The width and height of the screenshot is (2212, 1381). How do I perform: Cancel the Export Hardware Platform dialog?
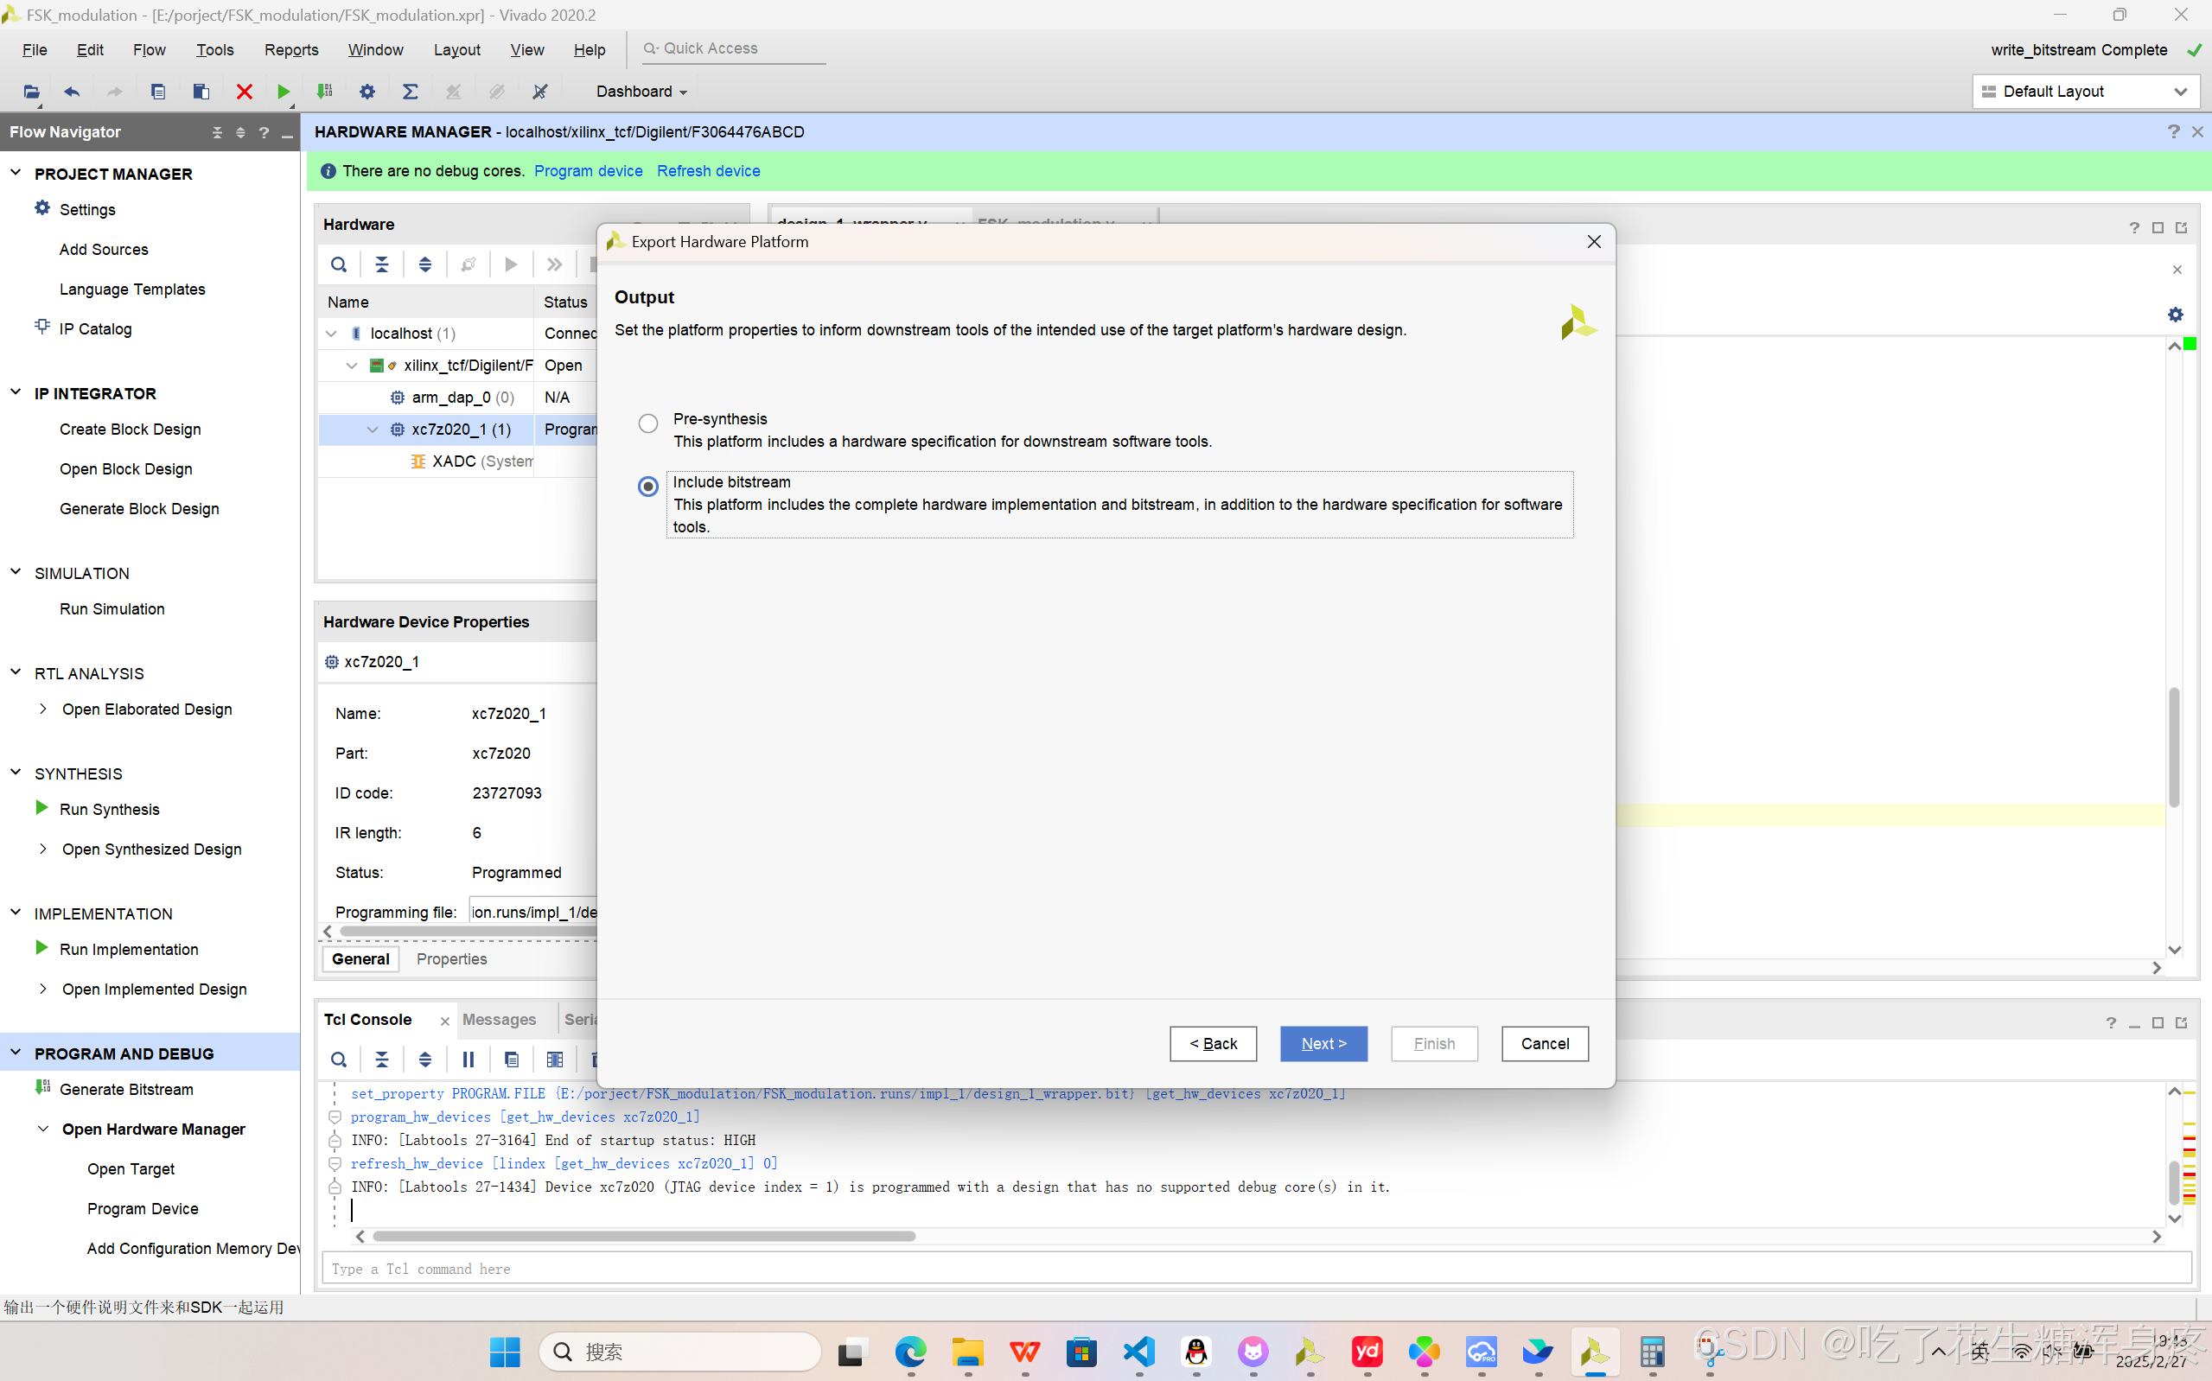tap(1546, 1044)
